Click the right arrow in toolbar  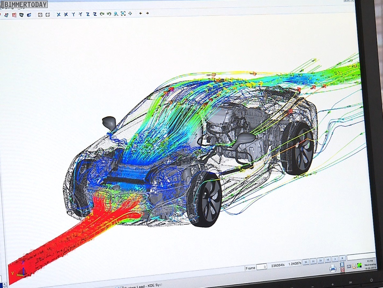(147, 13)
